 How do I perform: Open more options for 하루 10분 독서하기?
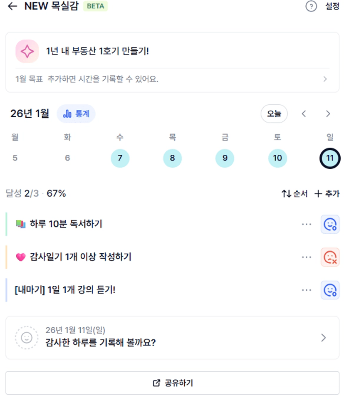coord(307,224)
